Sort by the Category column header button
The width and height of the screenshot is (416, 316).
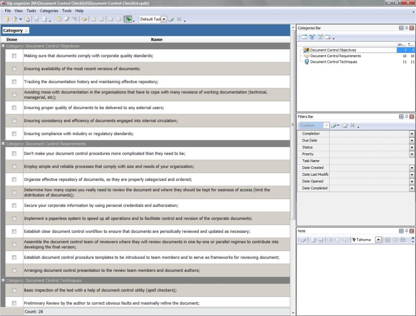point(16,31)
